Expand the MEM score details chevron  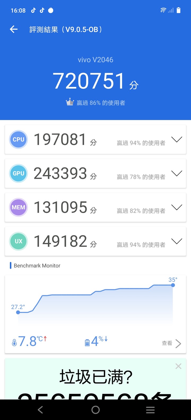coord(177,207)
